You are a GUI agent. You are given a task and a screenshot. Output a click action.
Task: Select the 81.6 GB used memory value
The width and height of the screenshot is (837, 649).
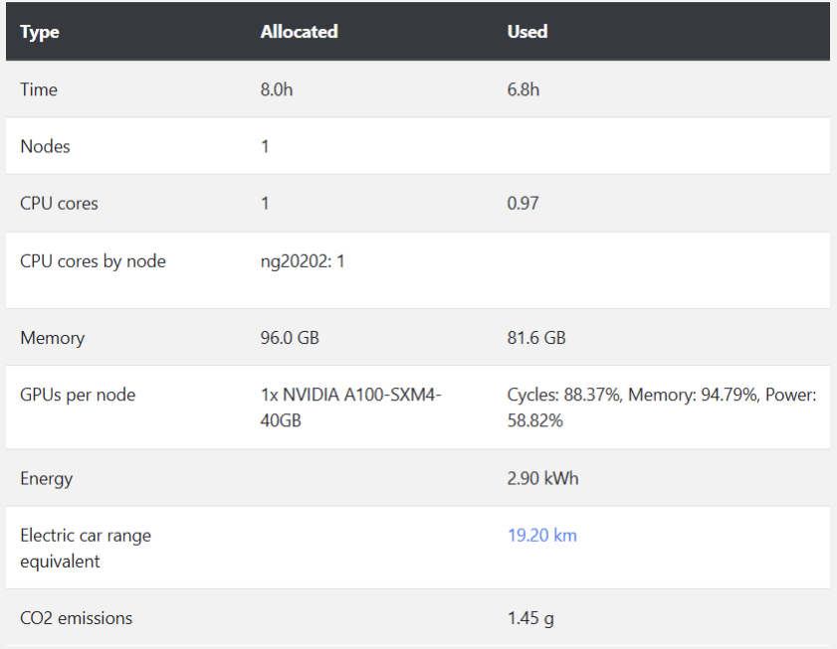(x=535, y=338)
